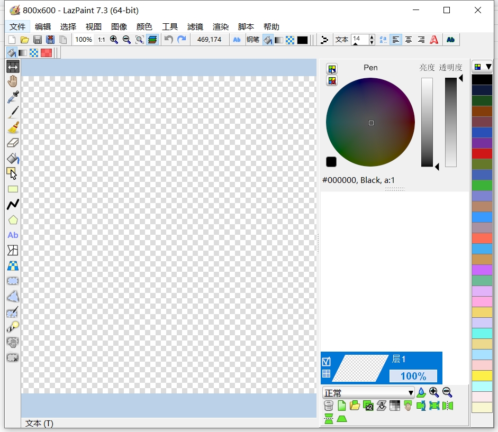498x432 pixels.
Task: Set pen fill to solid color
Action: [x=268, y=40]
